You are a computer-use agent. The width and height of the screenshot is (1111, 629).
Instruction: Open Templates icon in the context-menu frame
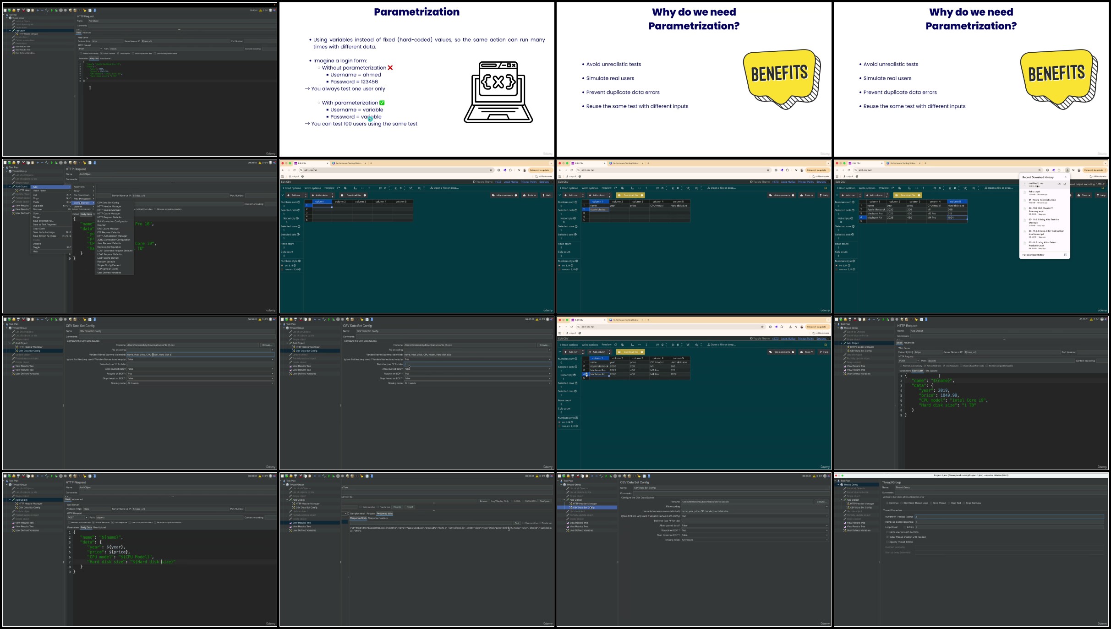point(9,163)
